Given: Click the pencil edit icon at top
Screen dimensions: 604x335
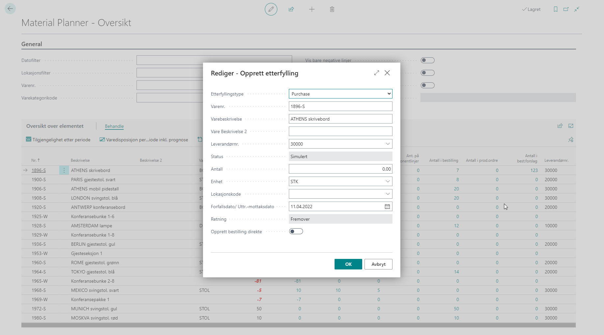Looking at the screenshot, I should (x=271, y=9).
